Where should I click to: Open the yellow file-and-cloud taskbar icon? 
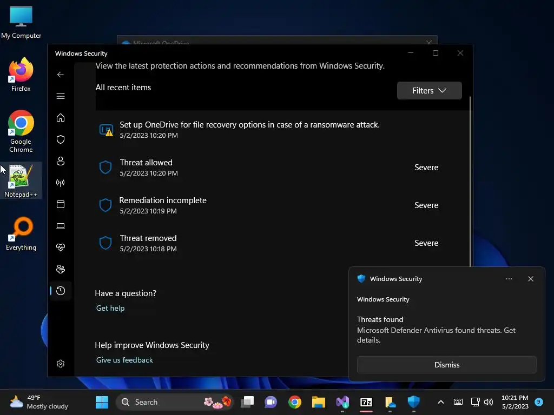point(390,402)
